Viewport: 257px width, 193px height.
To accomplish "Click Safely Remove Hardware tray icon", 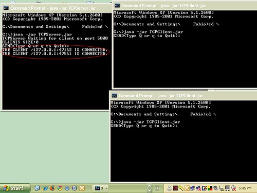I will tap(222, 188).
